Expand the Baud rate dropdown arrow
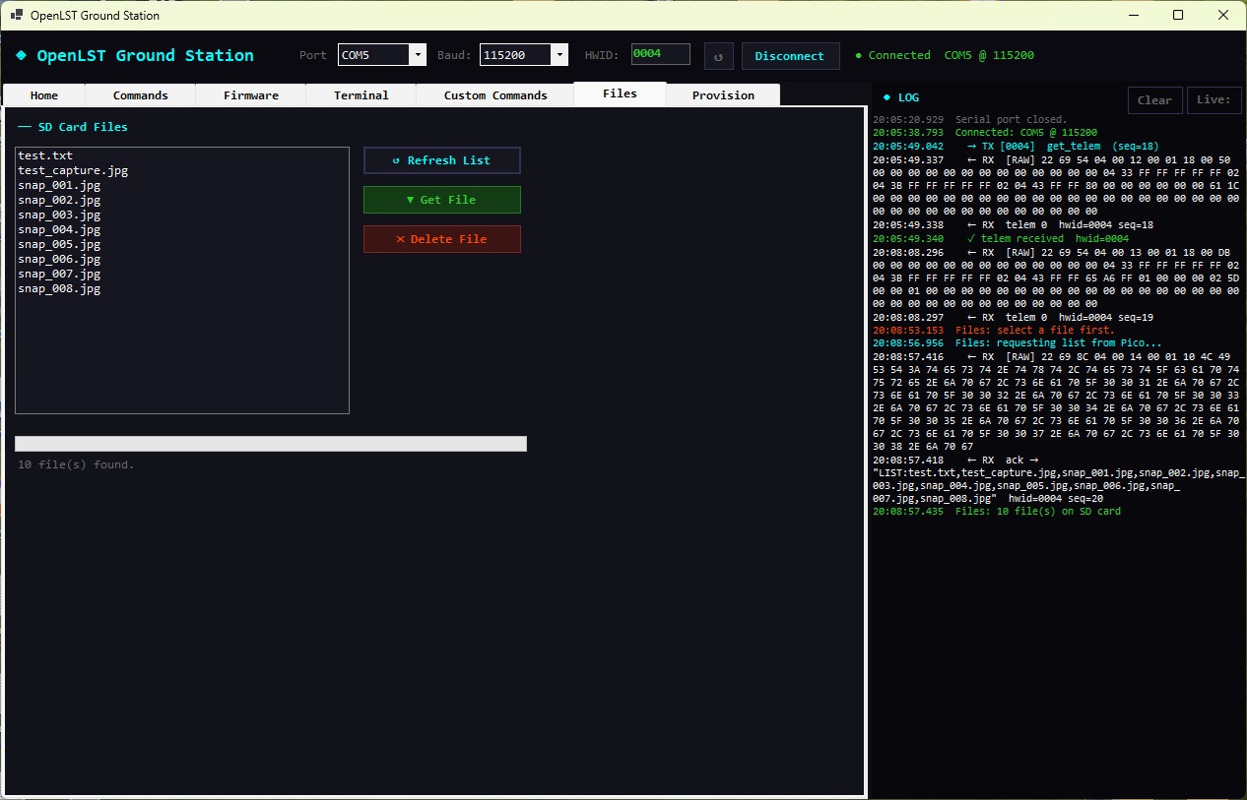Screen dimensions: 1247x800 coord(560,55)
